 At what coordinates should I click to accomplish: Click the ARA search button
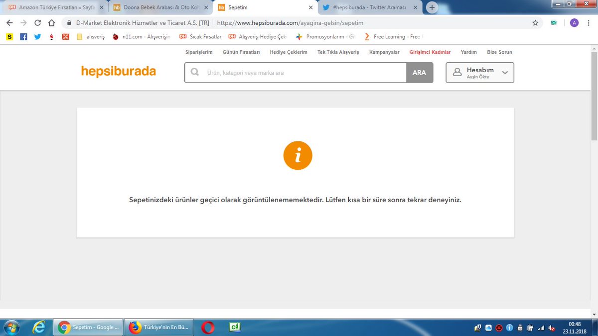point(420,73)
